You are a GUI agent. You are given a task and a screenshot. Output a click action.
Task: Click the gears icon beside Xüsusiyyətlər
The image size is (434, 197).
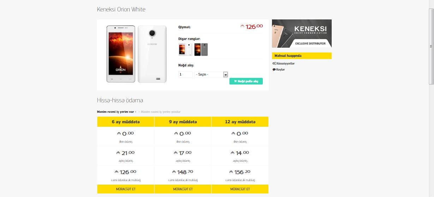[274, 64]
